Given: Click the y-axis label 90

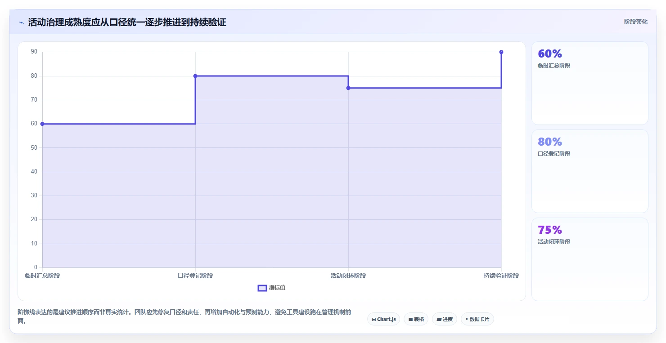Looking at the screenshot, I should (x=34, y=52).
